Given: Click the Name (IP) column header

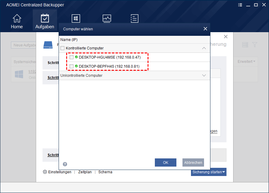Looking at the screenshot, I should click(x=69, y=39).
